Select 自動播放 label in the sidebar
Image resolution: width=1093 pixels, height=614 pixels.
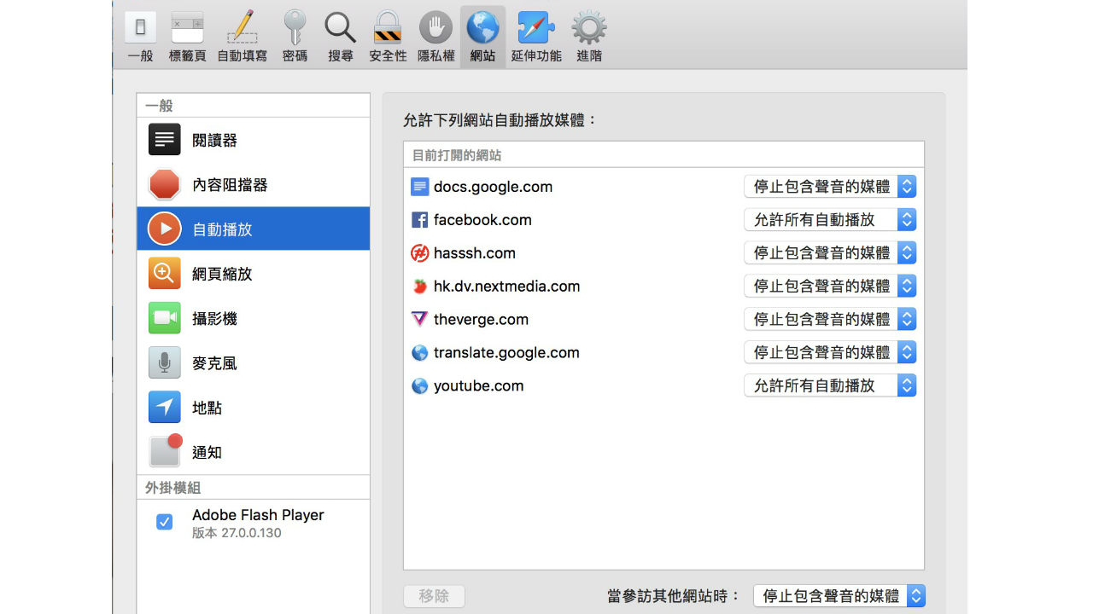click(222, 229)
